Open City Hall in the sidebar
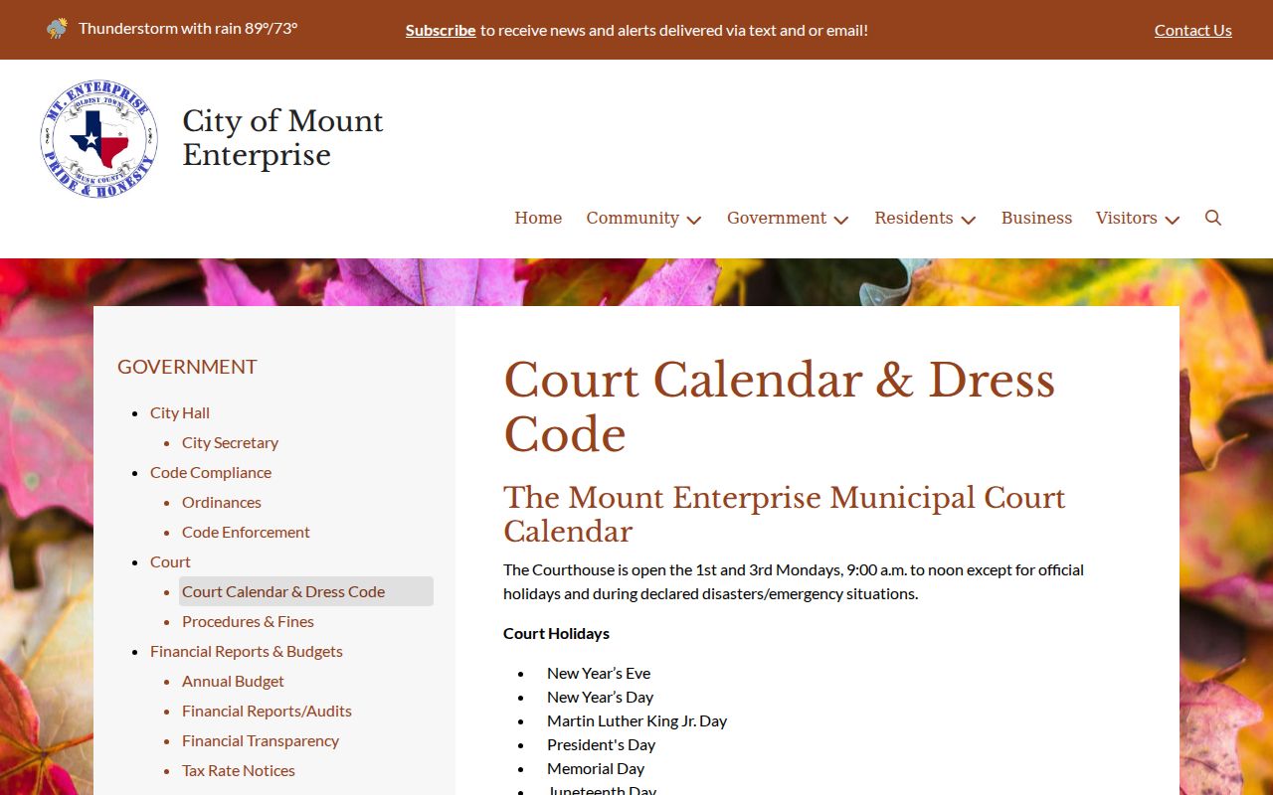Image resolution: width=1273 pixels, height=795 pixels. [180, 412]
